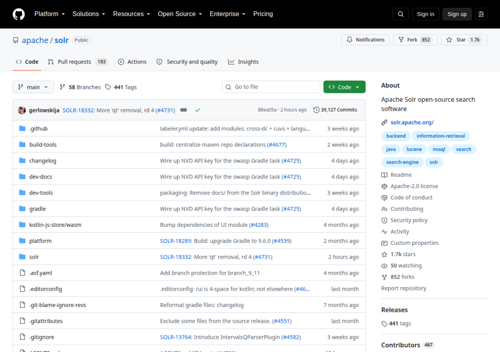Expand the Open Source menu
This screenshot has width=500, height=352.
point(180,14)
